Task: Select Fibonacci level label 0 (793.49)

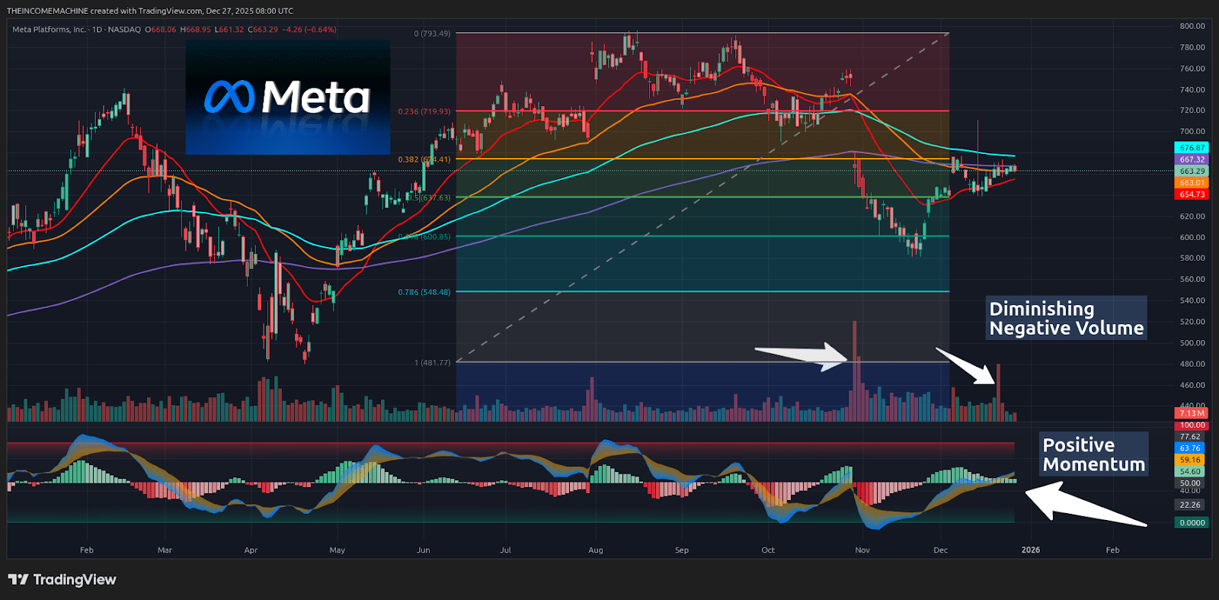Action: coord(432,34)
